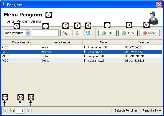164x116 pixels.
Task: Click the grey star icon button
Action: point(77,33)
